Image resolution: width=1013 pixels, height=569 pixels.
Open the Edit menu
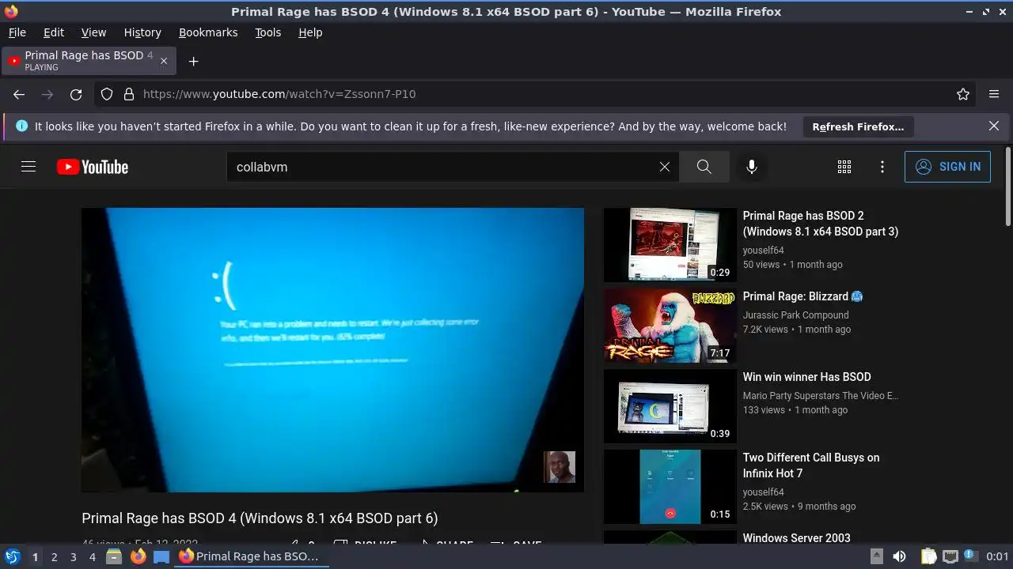coord(54,32)
